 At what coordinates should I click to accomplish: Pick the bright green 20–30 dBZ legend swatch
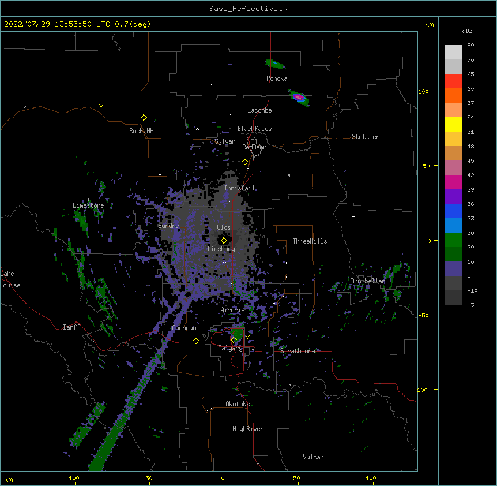453,240
